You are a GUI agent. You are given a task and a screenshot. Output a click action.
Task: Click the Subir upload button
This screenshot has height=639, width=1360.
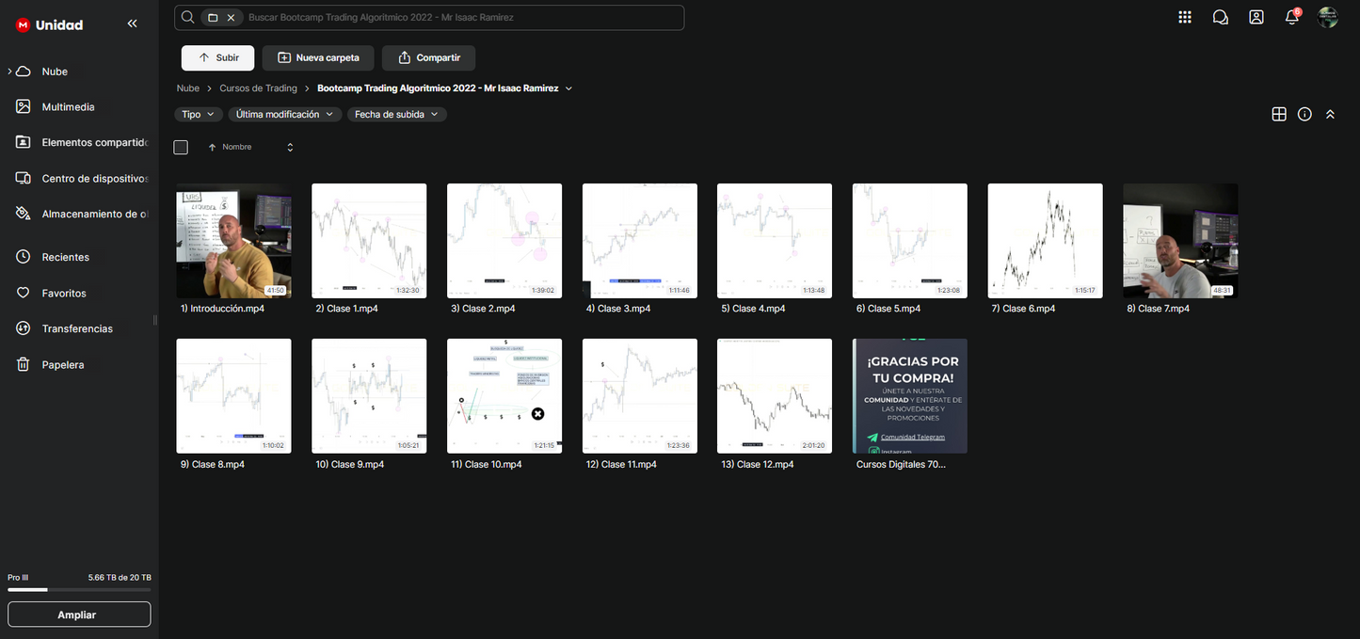[x=218, y=57]
